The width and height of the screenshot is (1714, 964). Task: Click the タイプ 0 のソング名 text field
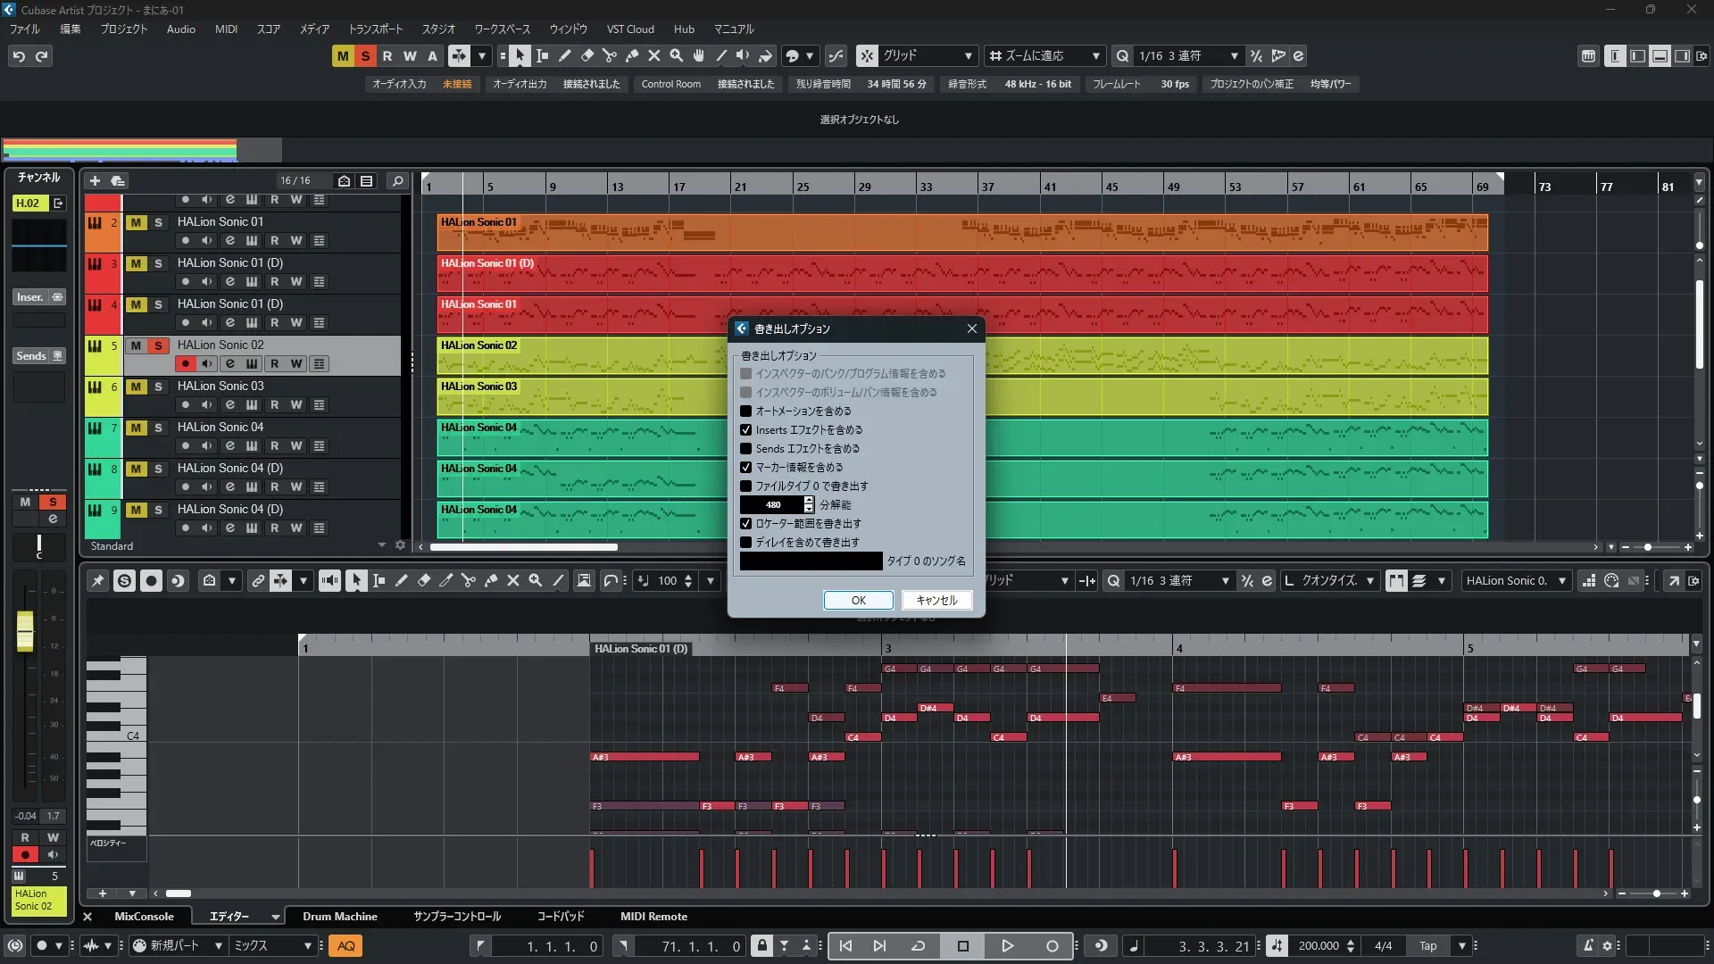pos(811,561)
